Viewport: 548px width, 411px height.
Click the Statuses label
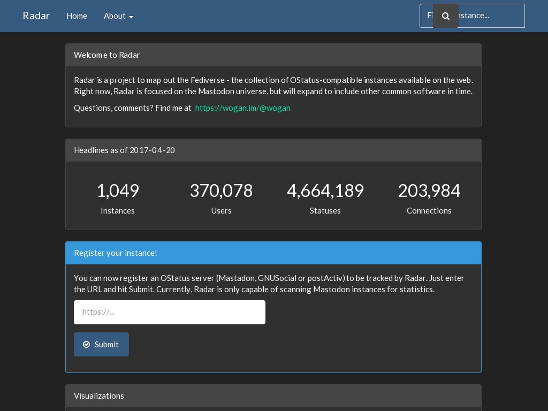325,211
